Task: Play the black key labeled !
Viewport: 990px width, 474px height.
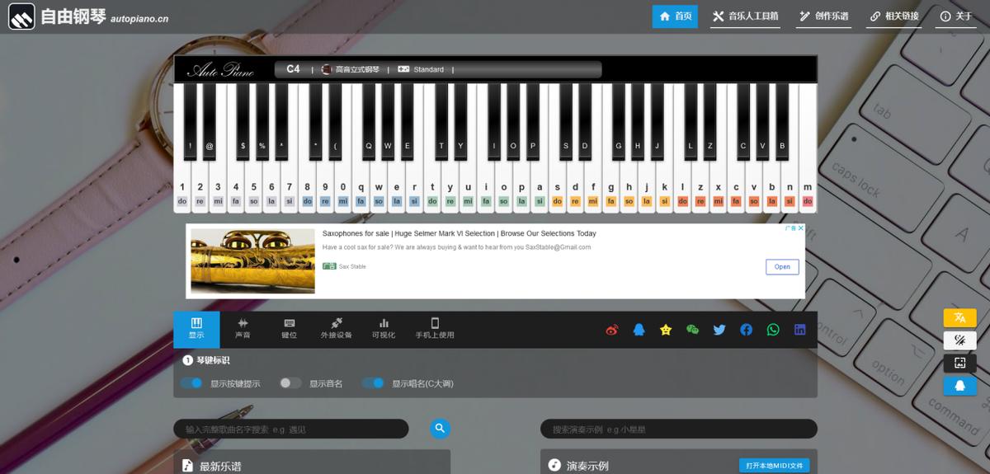Action: (190, 121)
